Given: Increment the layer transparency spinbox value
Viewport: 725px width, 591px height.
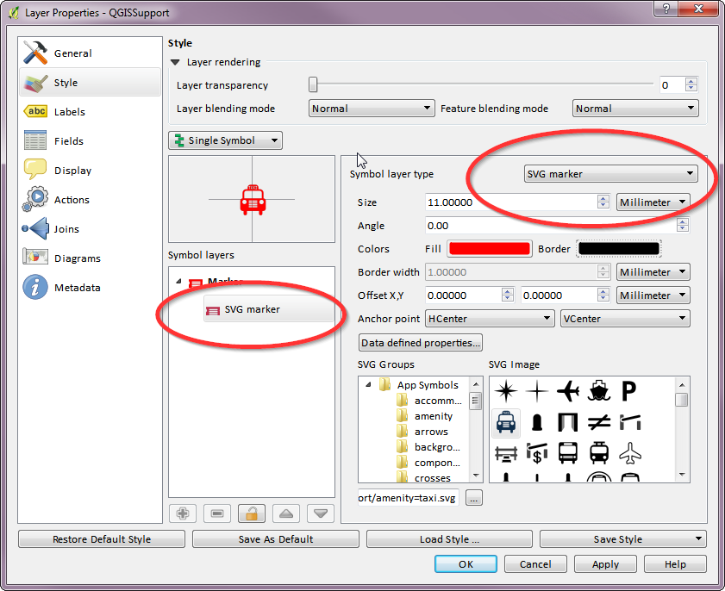Looking at the screenshot, I should pyautogui.click(x=691, y=81).
